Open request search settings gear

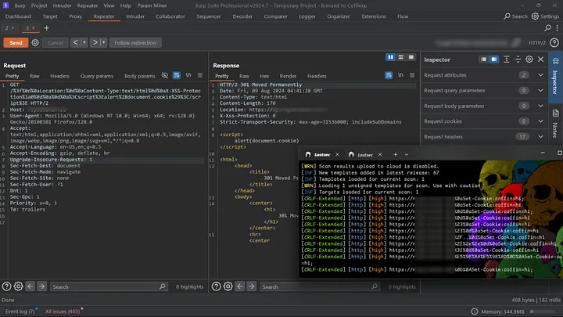(18, 286)
